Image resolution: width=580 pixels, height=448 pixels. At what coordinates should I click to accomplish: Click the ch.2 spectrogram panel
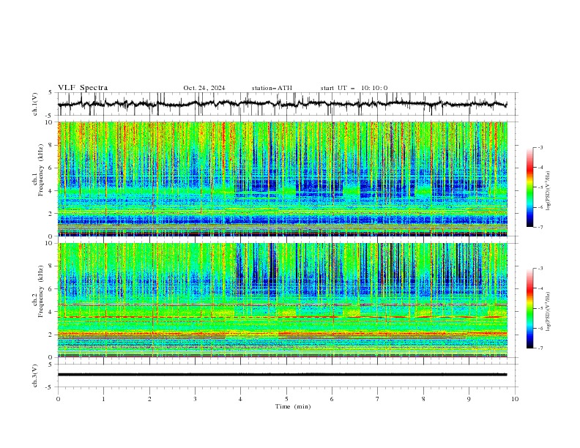click(283, 300)
